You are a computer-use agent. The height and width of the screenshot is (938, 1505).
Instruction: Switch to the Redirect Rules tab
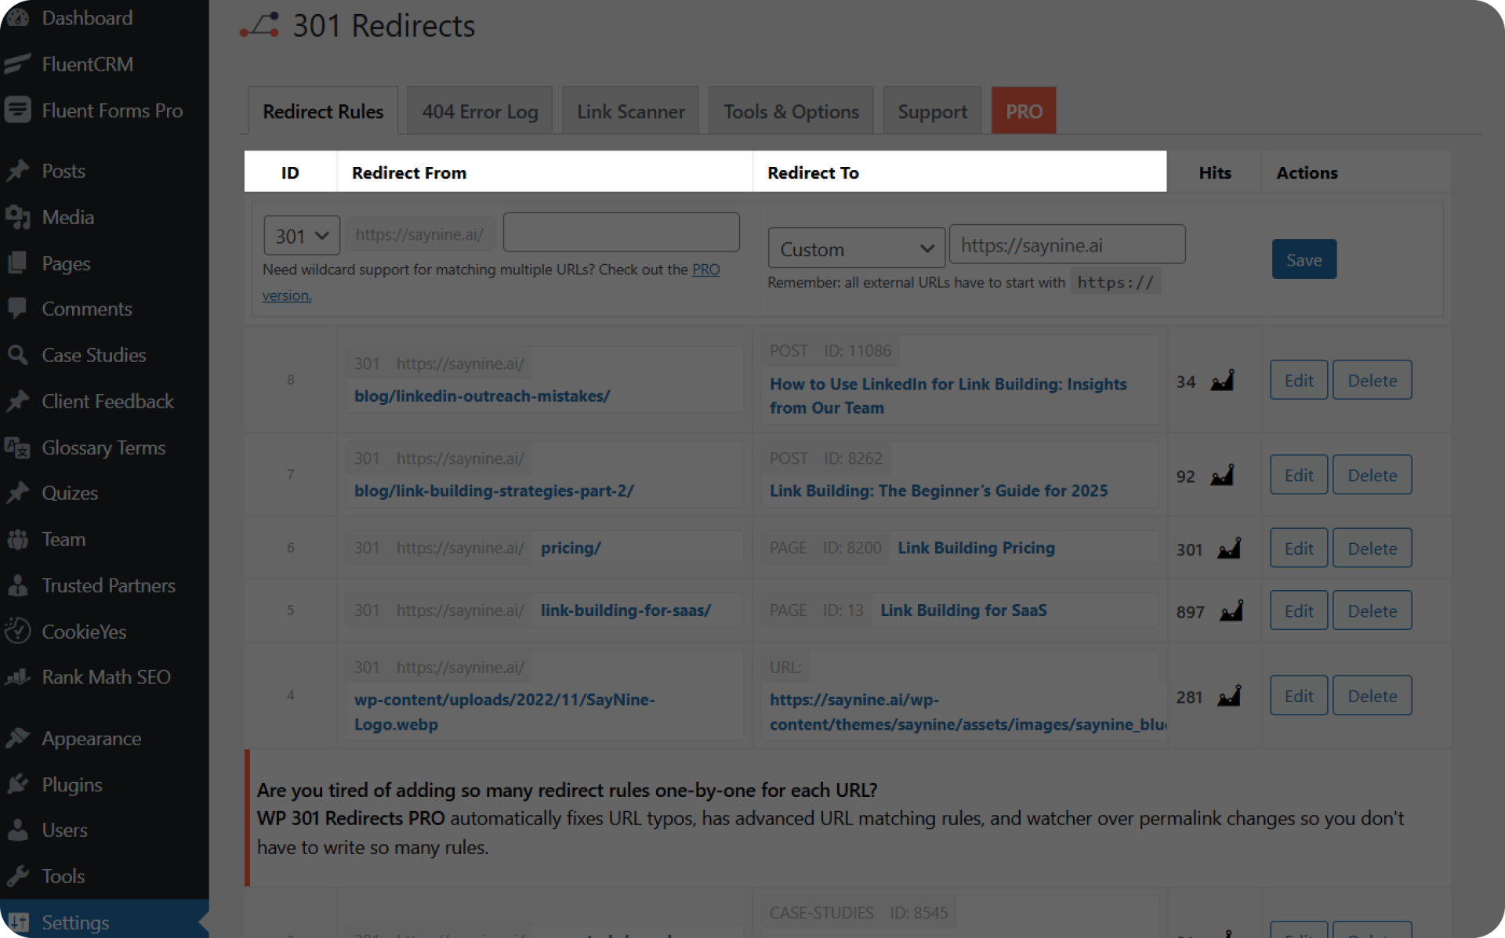[x=323, y=111]
